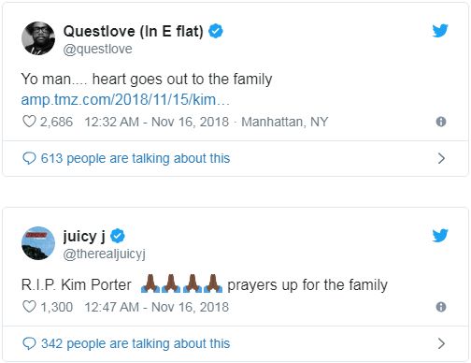Open the @therealjuicyj handle link
This screenshot has width=471, height=363.
[x=105, y=254]
